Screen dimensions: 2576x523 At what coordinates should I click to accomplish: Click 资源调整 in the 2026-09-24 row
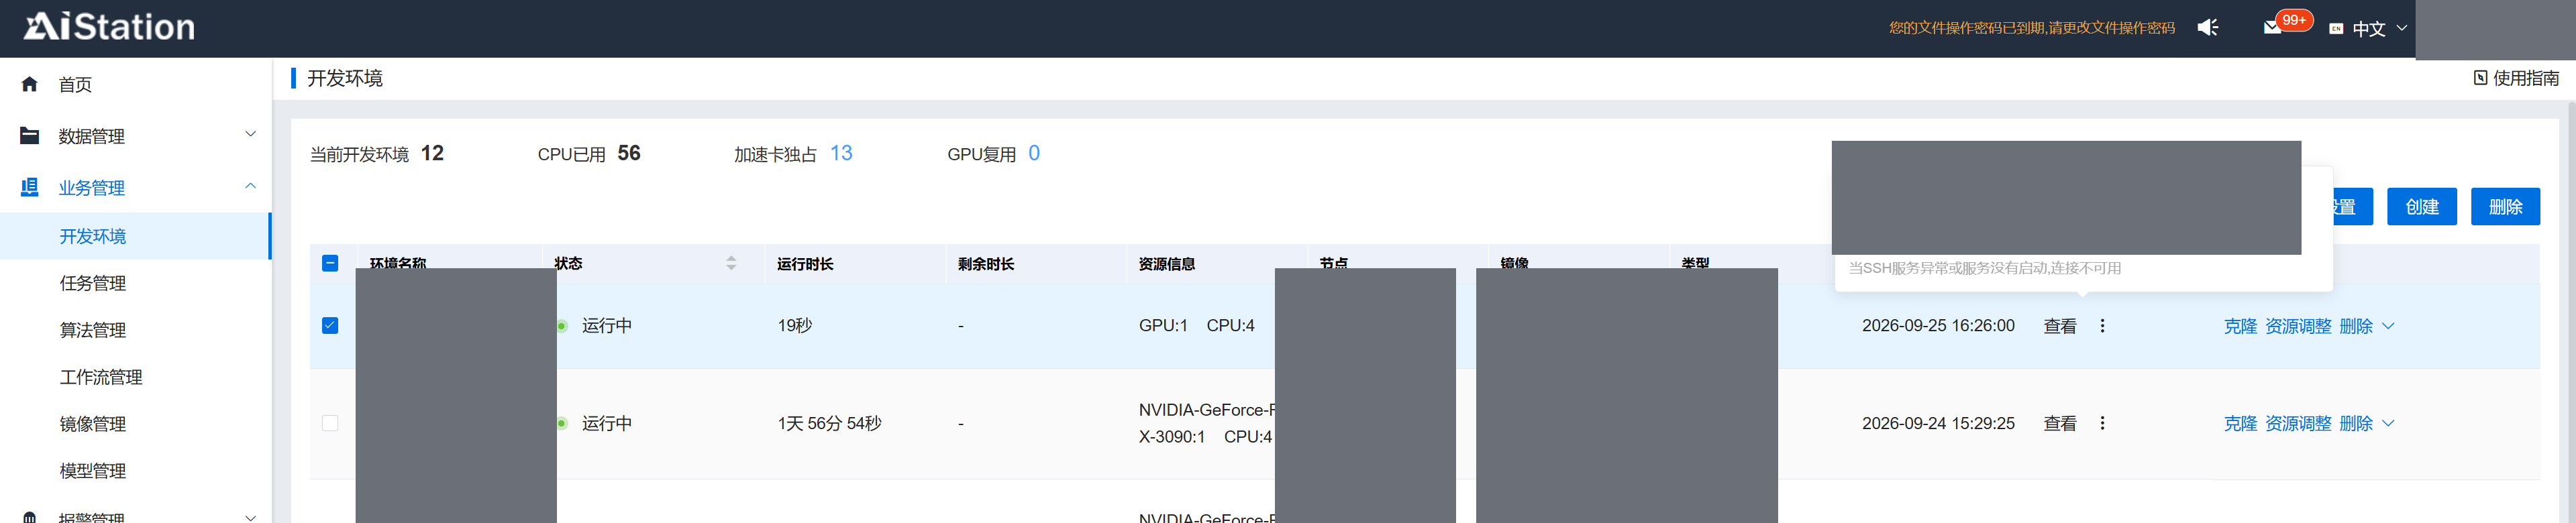2298,423
